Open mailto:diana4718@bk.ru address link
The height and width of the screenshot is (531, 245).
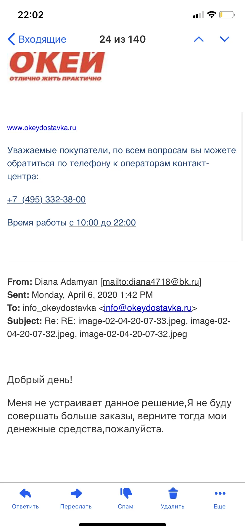tap(151, 282)
